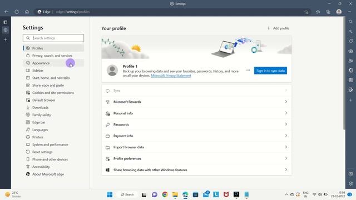Open the sidebar settings gear icon
Screen dimensions: 356x200
point(350,183)
